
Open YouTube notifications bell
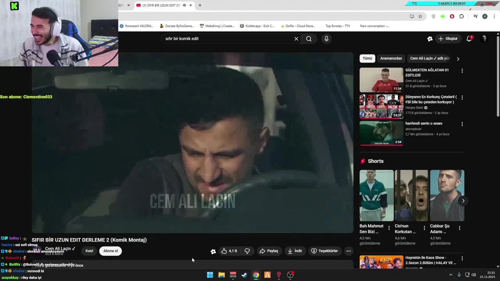coord(469,39)
